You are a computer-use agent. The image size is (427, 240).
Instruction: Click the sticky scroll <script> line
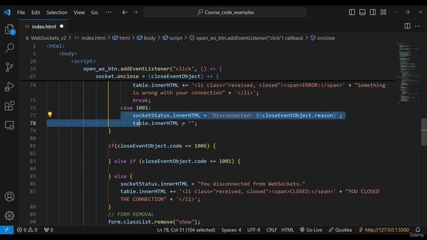pyautogui.click(x=83, y=61)
